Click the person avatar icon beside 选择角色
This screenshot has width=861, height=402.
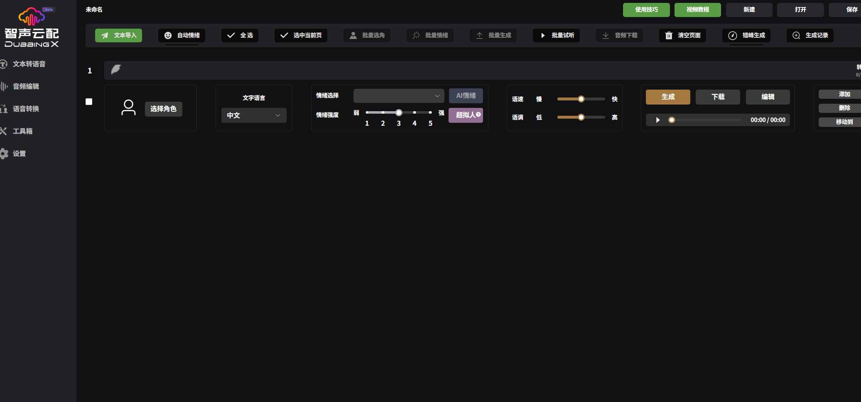tap(128, 108)
